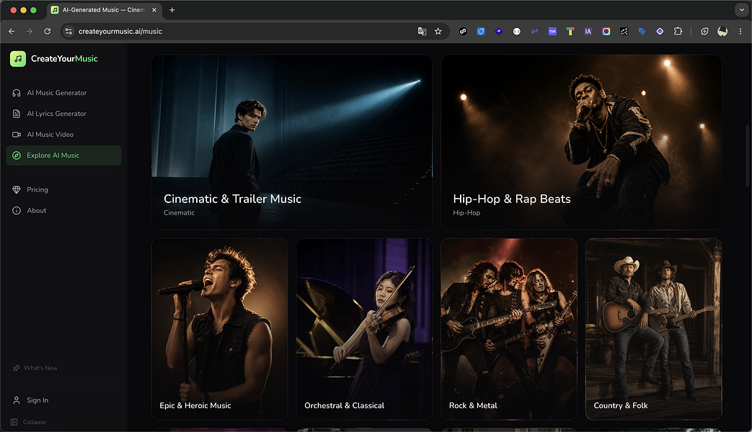The width and height of the screenshot is (752, 432).
Task: Click the browser forward arrow
Action: click(30, 31)
